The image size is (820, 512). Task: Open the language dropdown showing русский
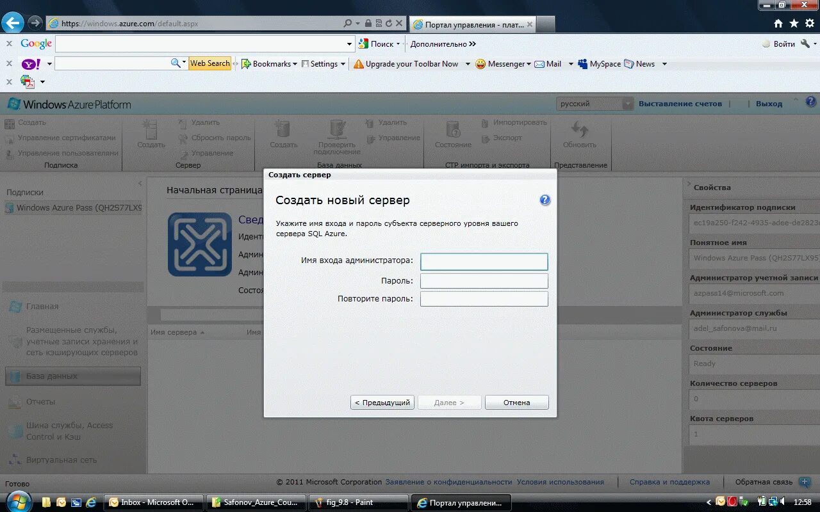click(x=595, y=104)
